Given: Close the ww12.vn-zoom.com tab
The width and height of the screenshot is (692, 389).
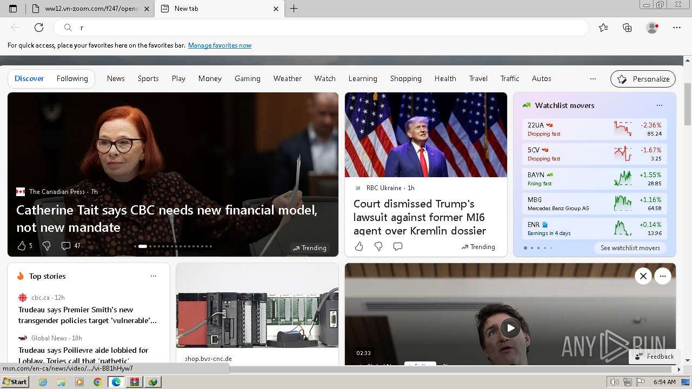Looking at the screenshot, I should pyautogui.click(x=147, y=9).
